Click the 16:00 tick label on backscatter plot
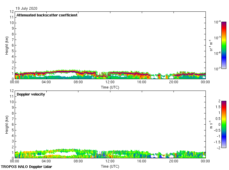This screenshot has height=170, width=229. coord(142,82)
